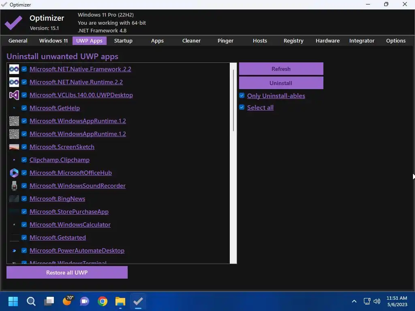Uncheck Microsoft.NET.Native.Framework.2.2 checkbox
Viewport: 415px width, 311px height.
tap(24, 69)
